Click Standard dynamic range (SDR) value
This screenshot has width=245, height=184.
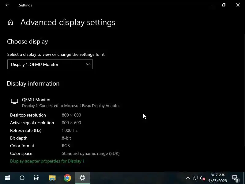[91, 154]
